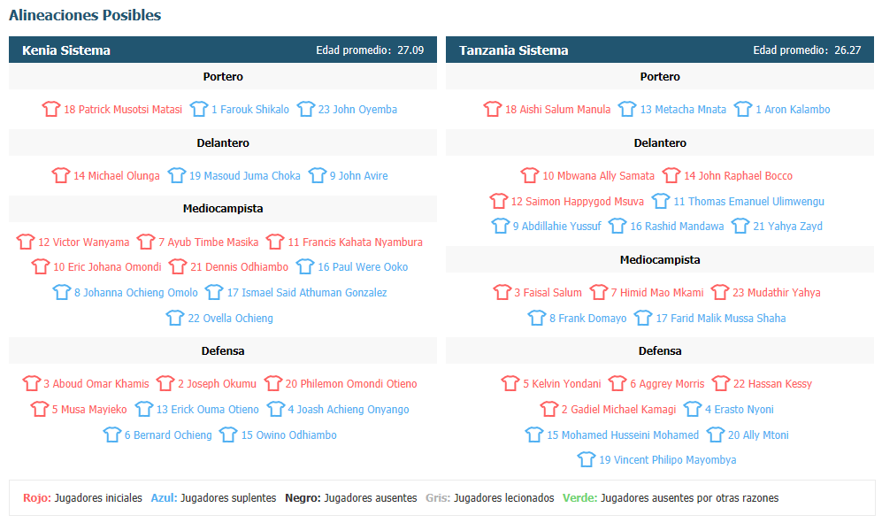Open player 18 Patrick Musotsi Matasi
The width and height of the screenshot is (882, 523).
tap(123, 109)
